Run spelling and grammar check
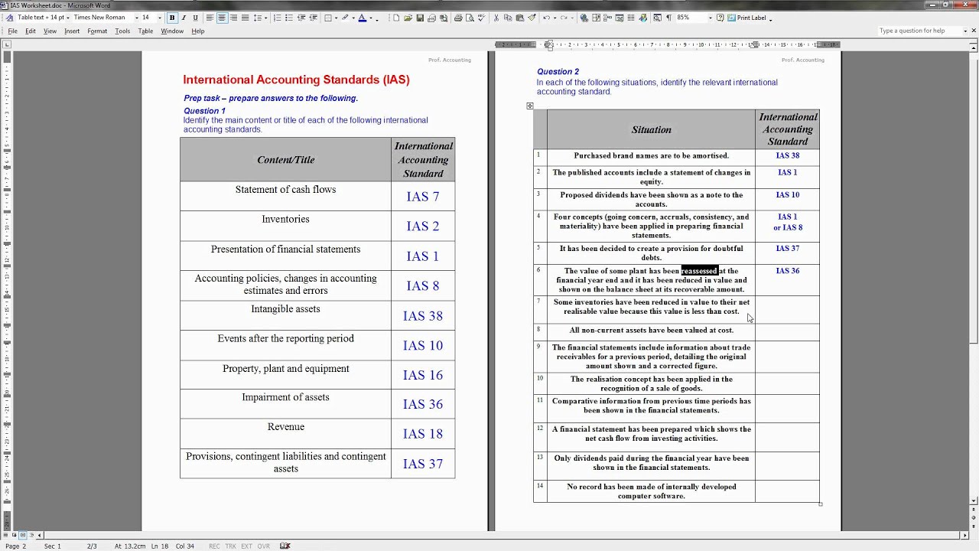The height and width of the screenshot is (551, 979). click(482, 18)
